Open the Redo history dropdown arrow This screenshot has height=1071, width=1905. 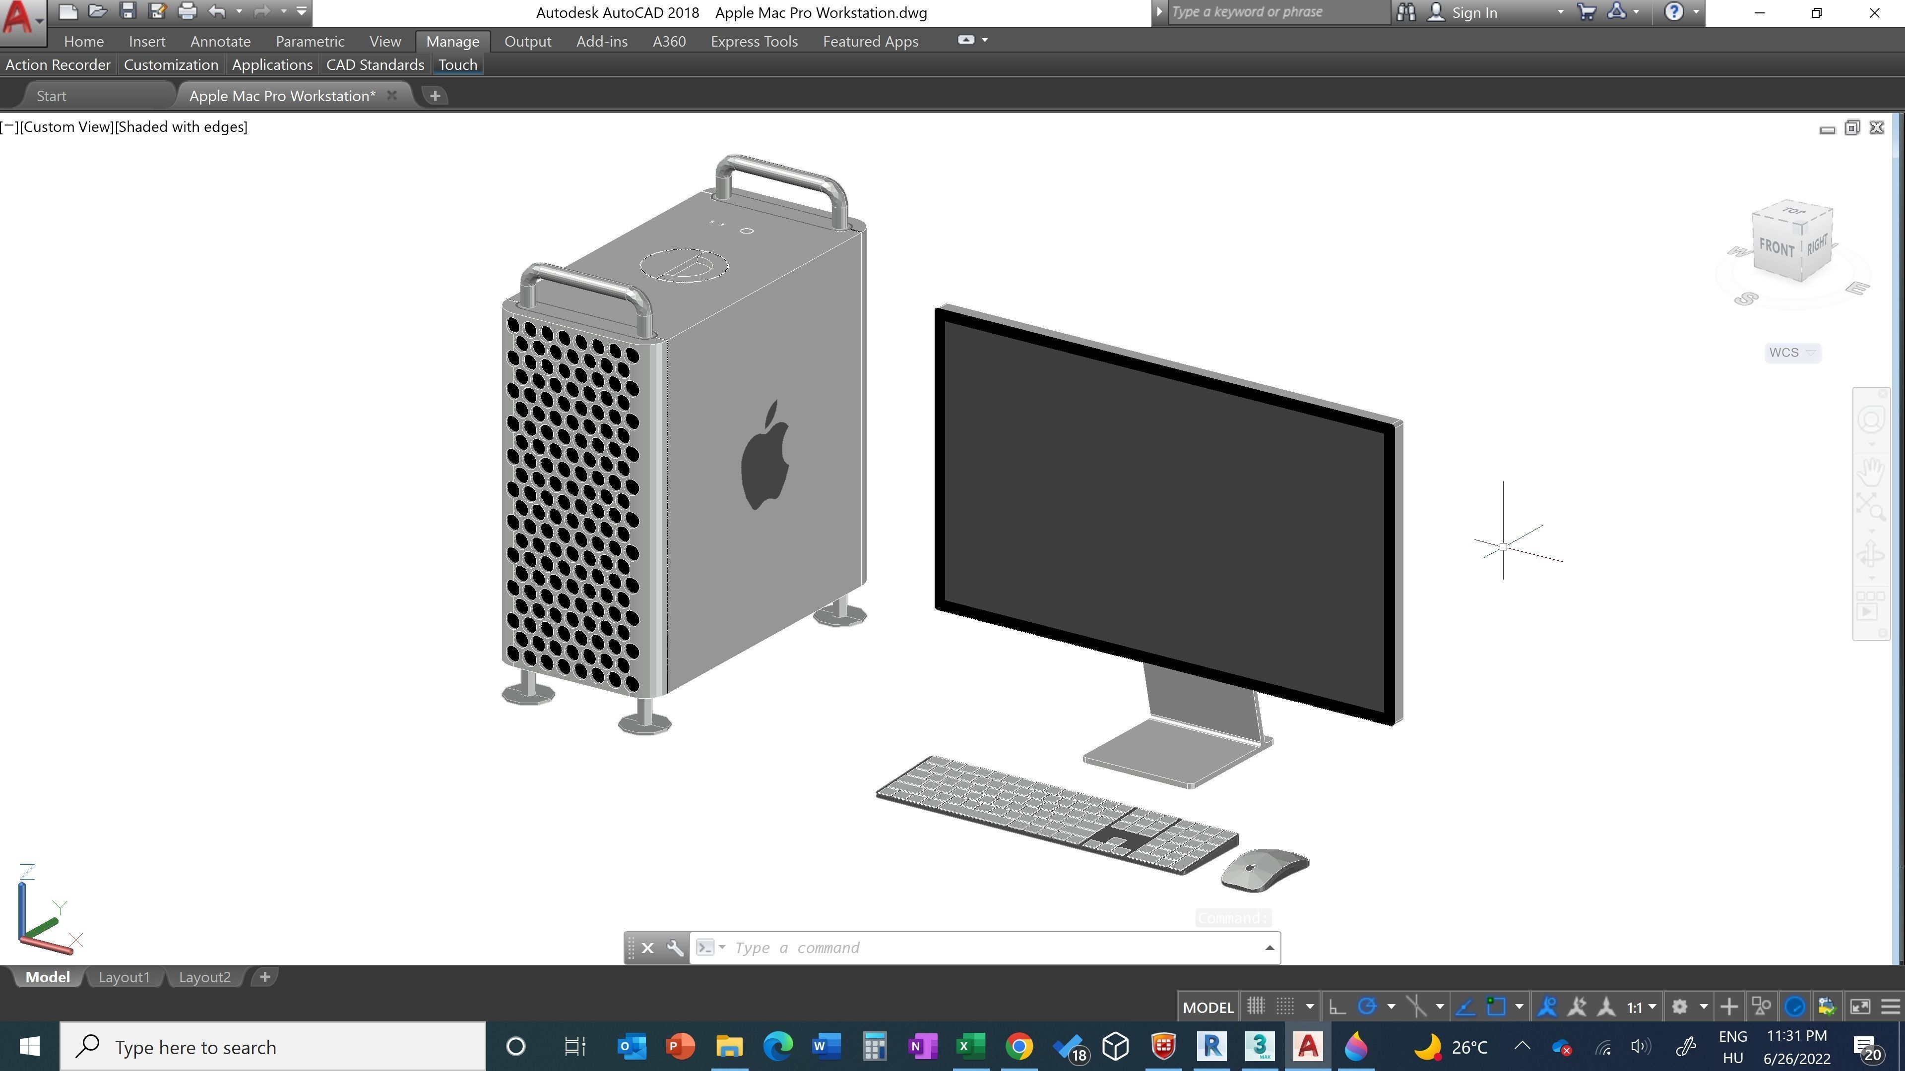pyautogui.click(x=283, y=12)
